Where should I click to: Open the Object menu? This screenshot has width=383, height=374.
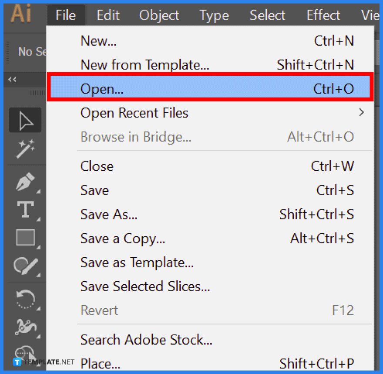click(x=159, y=15)
